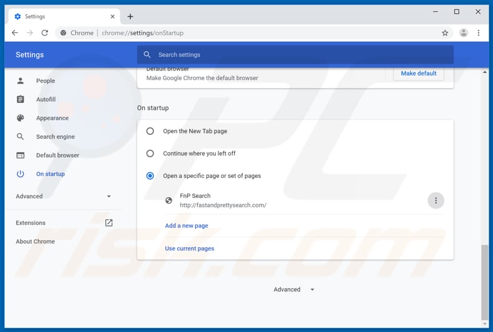Click the scrollbar up arrow
The height and width of the screenshot is (332, 493).
[484, 72]
